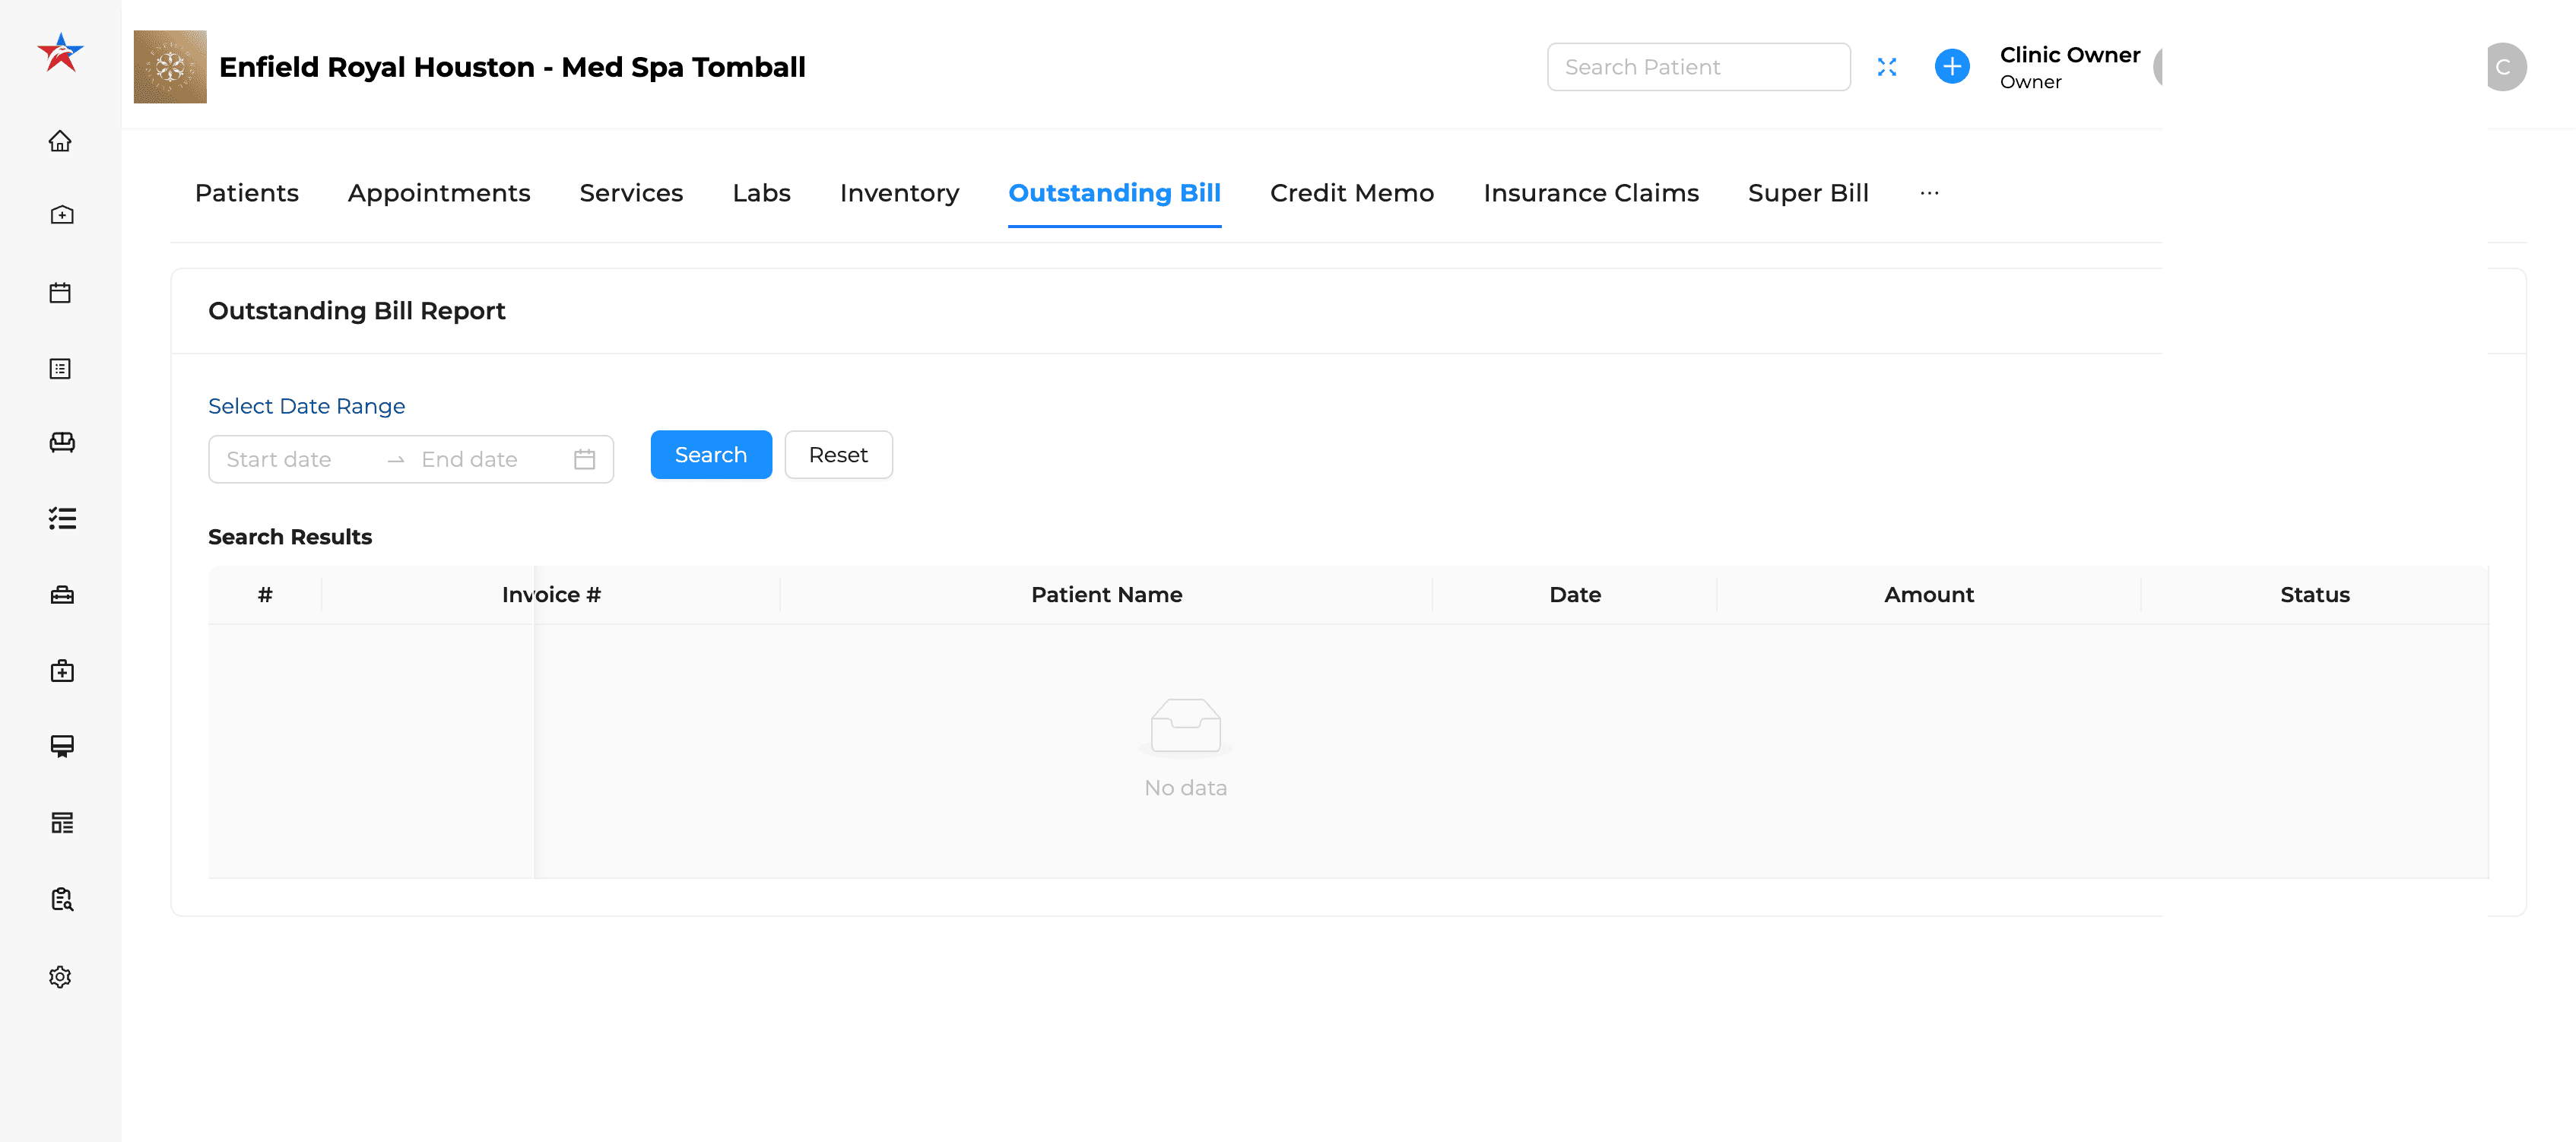Click the blue Search button

pos(710,455)
